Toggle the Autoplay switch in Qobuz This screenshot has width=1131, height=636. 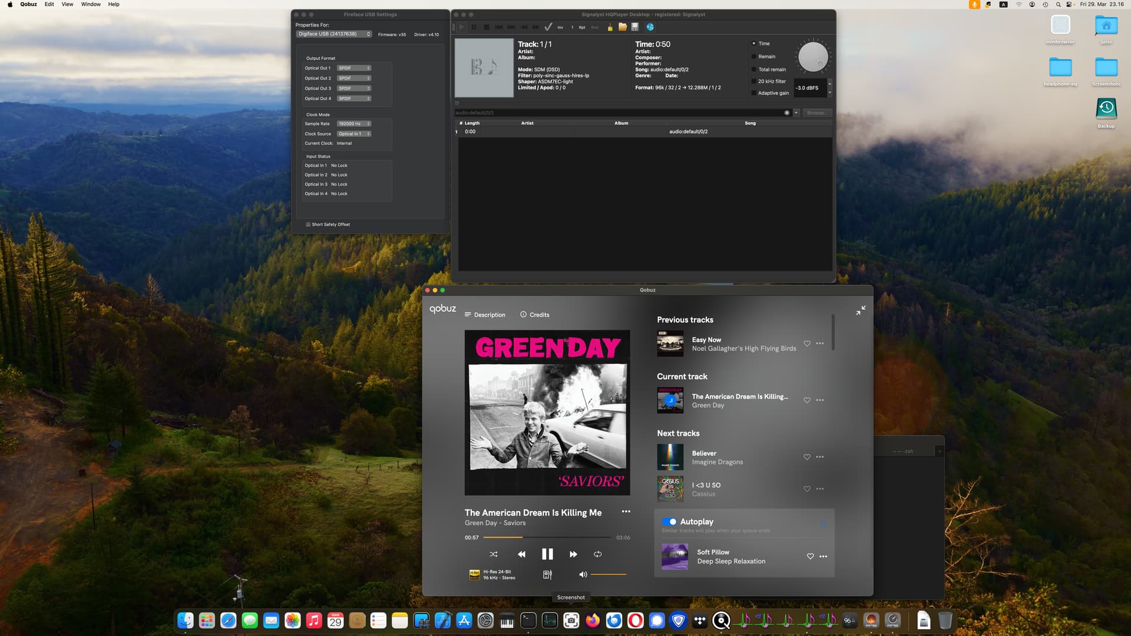[x=669, y=522]
